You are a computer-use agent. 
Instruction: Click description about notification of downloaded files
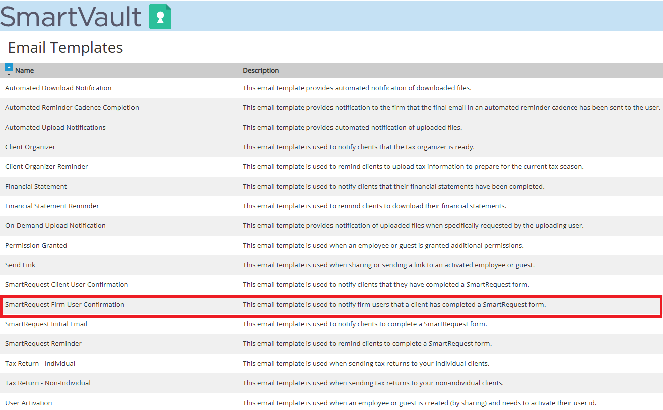point(357,88)
